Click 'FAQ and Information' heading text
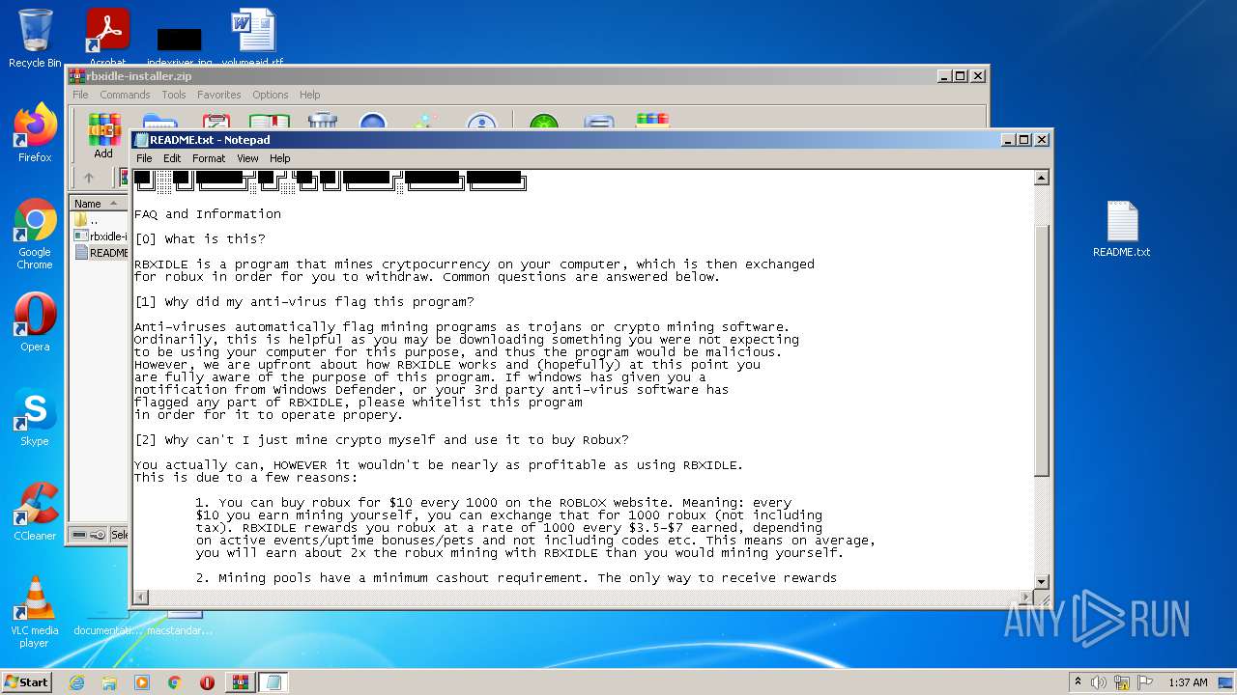This screenshot has width=1237, height=695. pos(208,214)
